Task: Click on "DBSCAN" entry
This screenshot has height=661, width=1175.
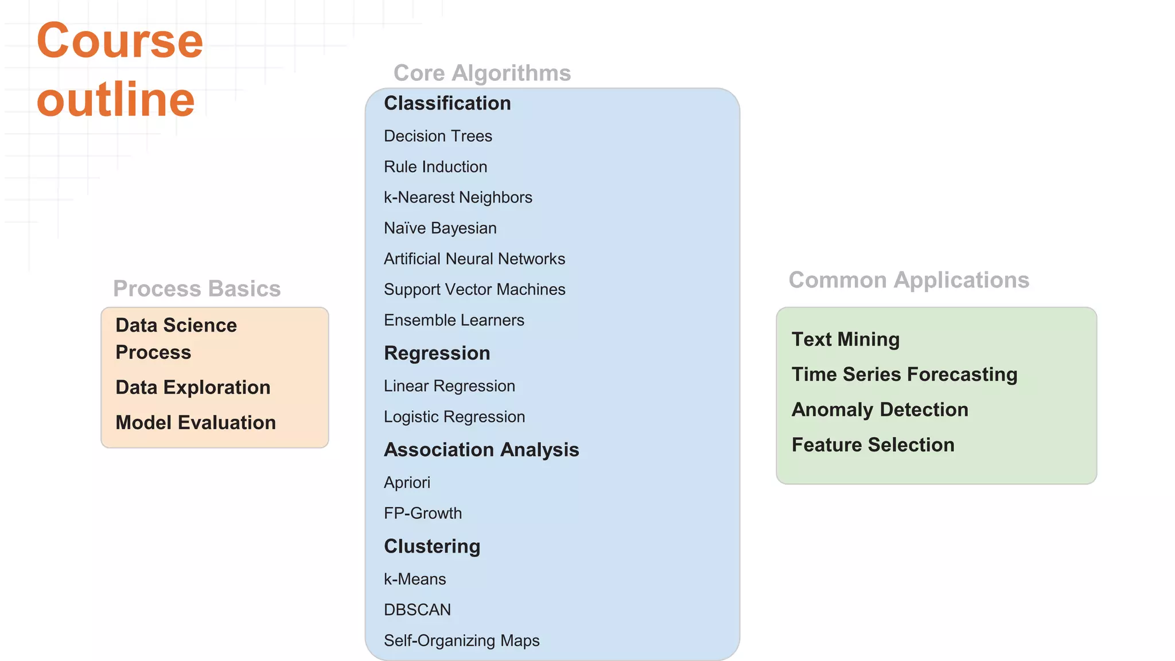Action: point(417,609)
